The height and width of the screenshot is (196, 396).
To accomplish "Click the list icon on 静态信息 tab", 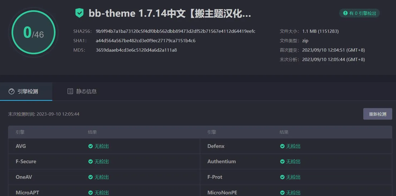I will pos(70,91).
